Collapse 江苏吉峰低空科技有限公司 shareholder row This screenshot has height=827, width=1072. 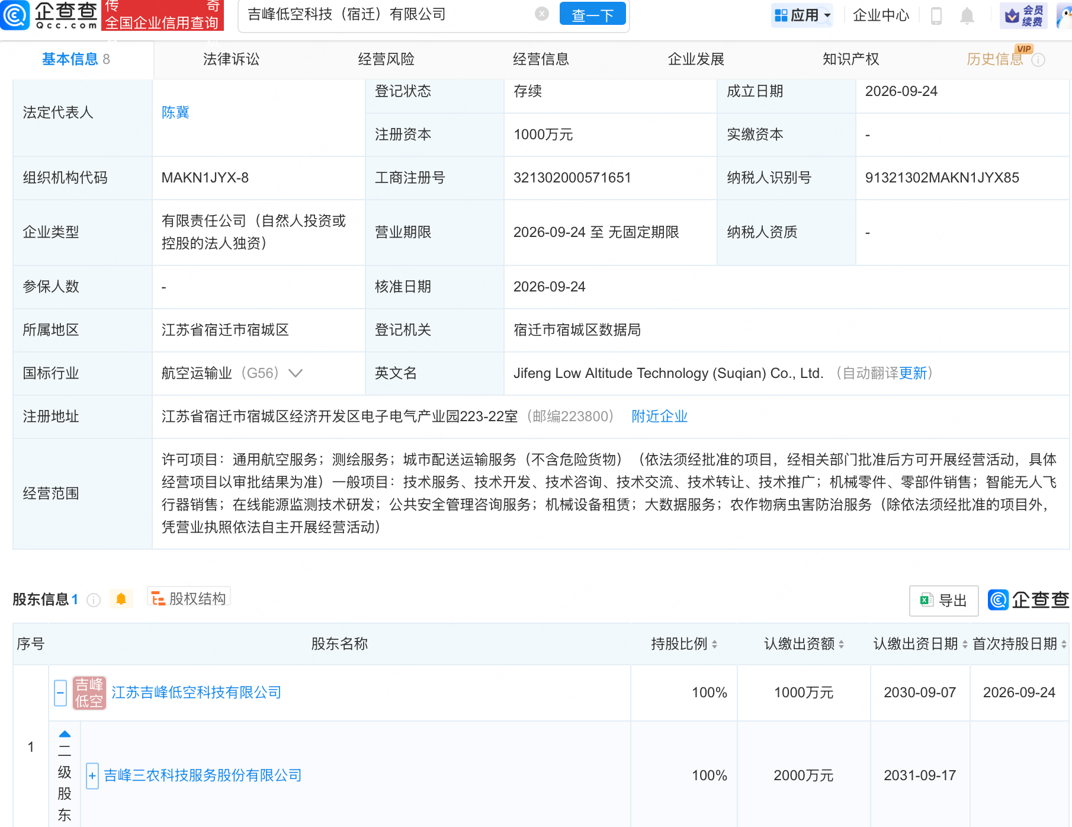[x=60, y=693]
